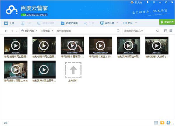Go back to the previous folder
The image size is (175, 126).
click(x=6, y=31)
